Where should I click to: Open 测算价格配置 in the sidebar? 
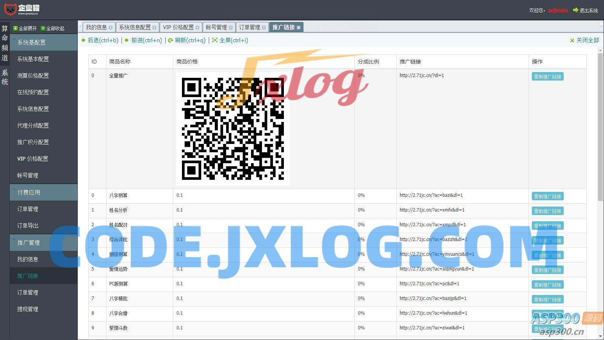click(33, 76)
